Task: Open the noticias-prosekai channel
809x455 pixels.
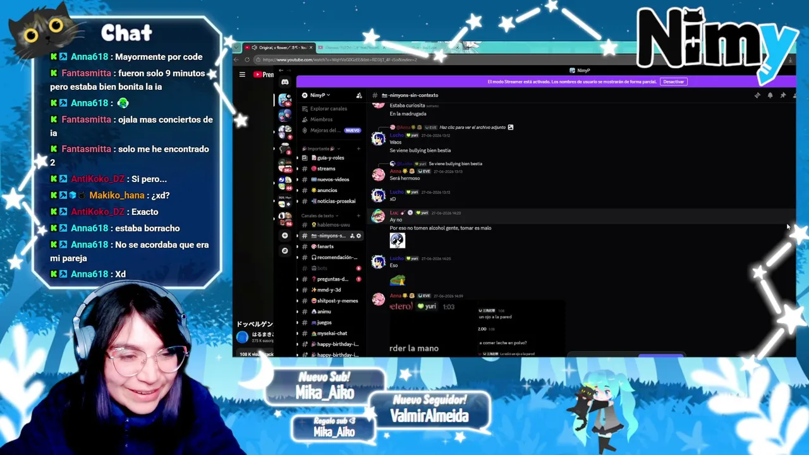Action: (x=331, y=202)
